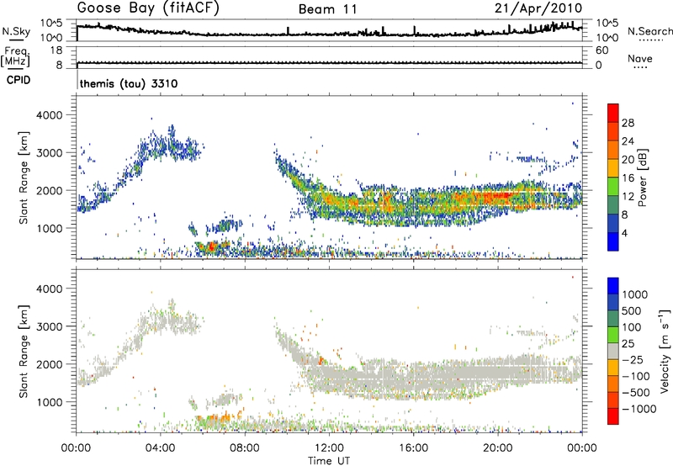This screenshot has height=466, width=673.
Task: Click the N.Sky noise trace line
Action: point(329,34)
